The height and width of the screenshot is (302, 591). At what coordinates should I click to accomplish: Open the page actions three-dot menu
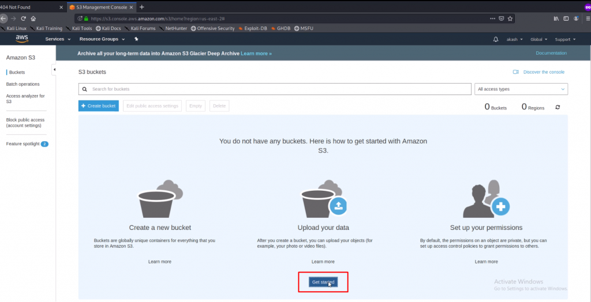493,18
